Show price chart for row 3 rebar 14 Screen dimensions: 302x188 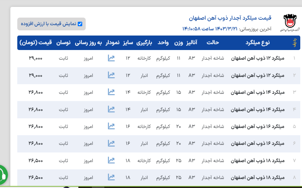pos(111,92)
